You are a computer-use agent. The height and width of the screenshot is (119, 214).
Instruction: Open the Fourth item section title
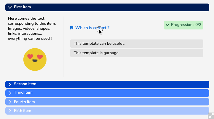[x=24, y=102]
